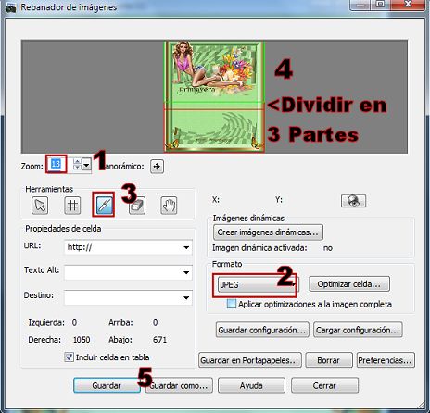430x413 pixels.
Task: Expand the URL dropdown
Action: (186, 247)
